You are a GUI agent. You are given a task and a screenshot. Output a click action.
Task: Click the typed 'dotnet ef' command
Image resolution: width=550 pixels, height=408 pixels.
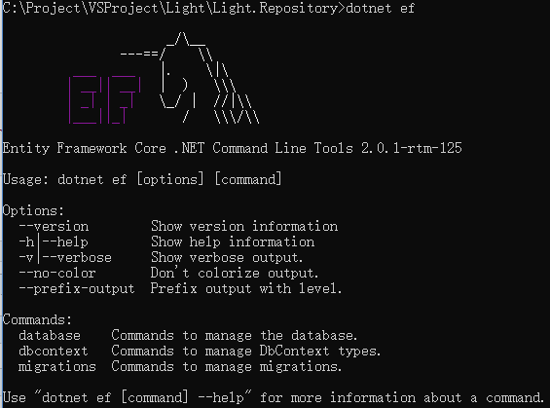[x=381, y=8]
